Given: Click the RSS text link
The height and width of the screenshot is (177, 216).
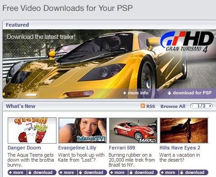Looking at the screenshot, I should [x=150, y=106].
